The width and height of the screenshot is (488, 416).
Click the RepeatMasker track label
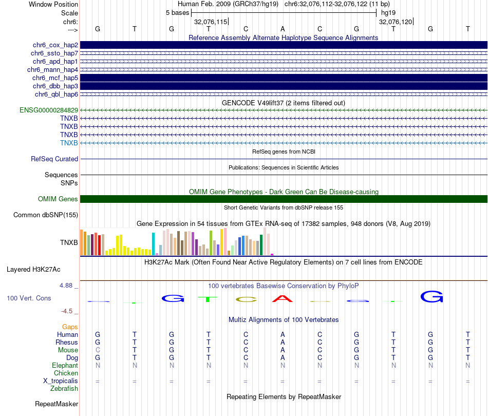click(x=57, y=404)
